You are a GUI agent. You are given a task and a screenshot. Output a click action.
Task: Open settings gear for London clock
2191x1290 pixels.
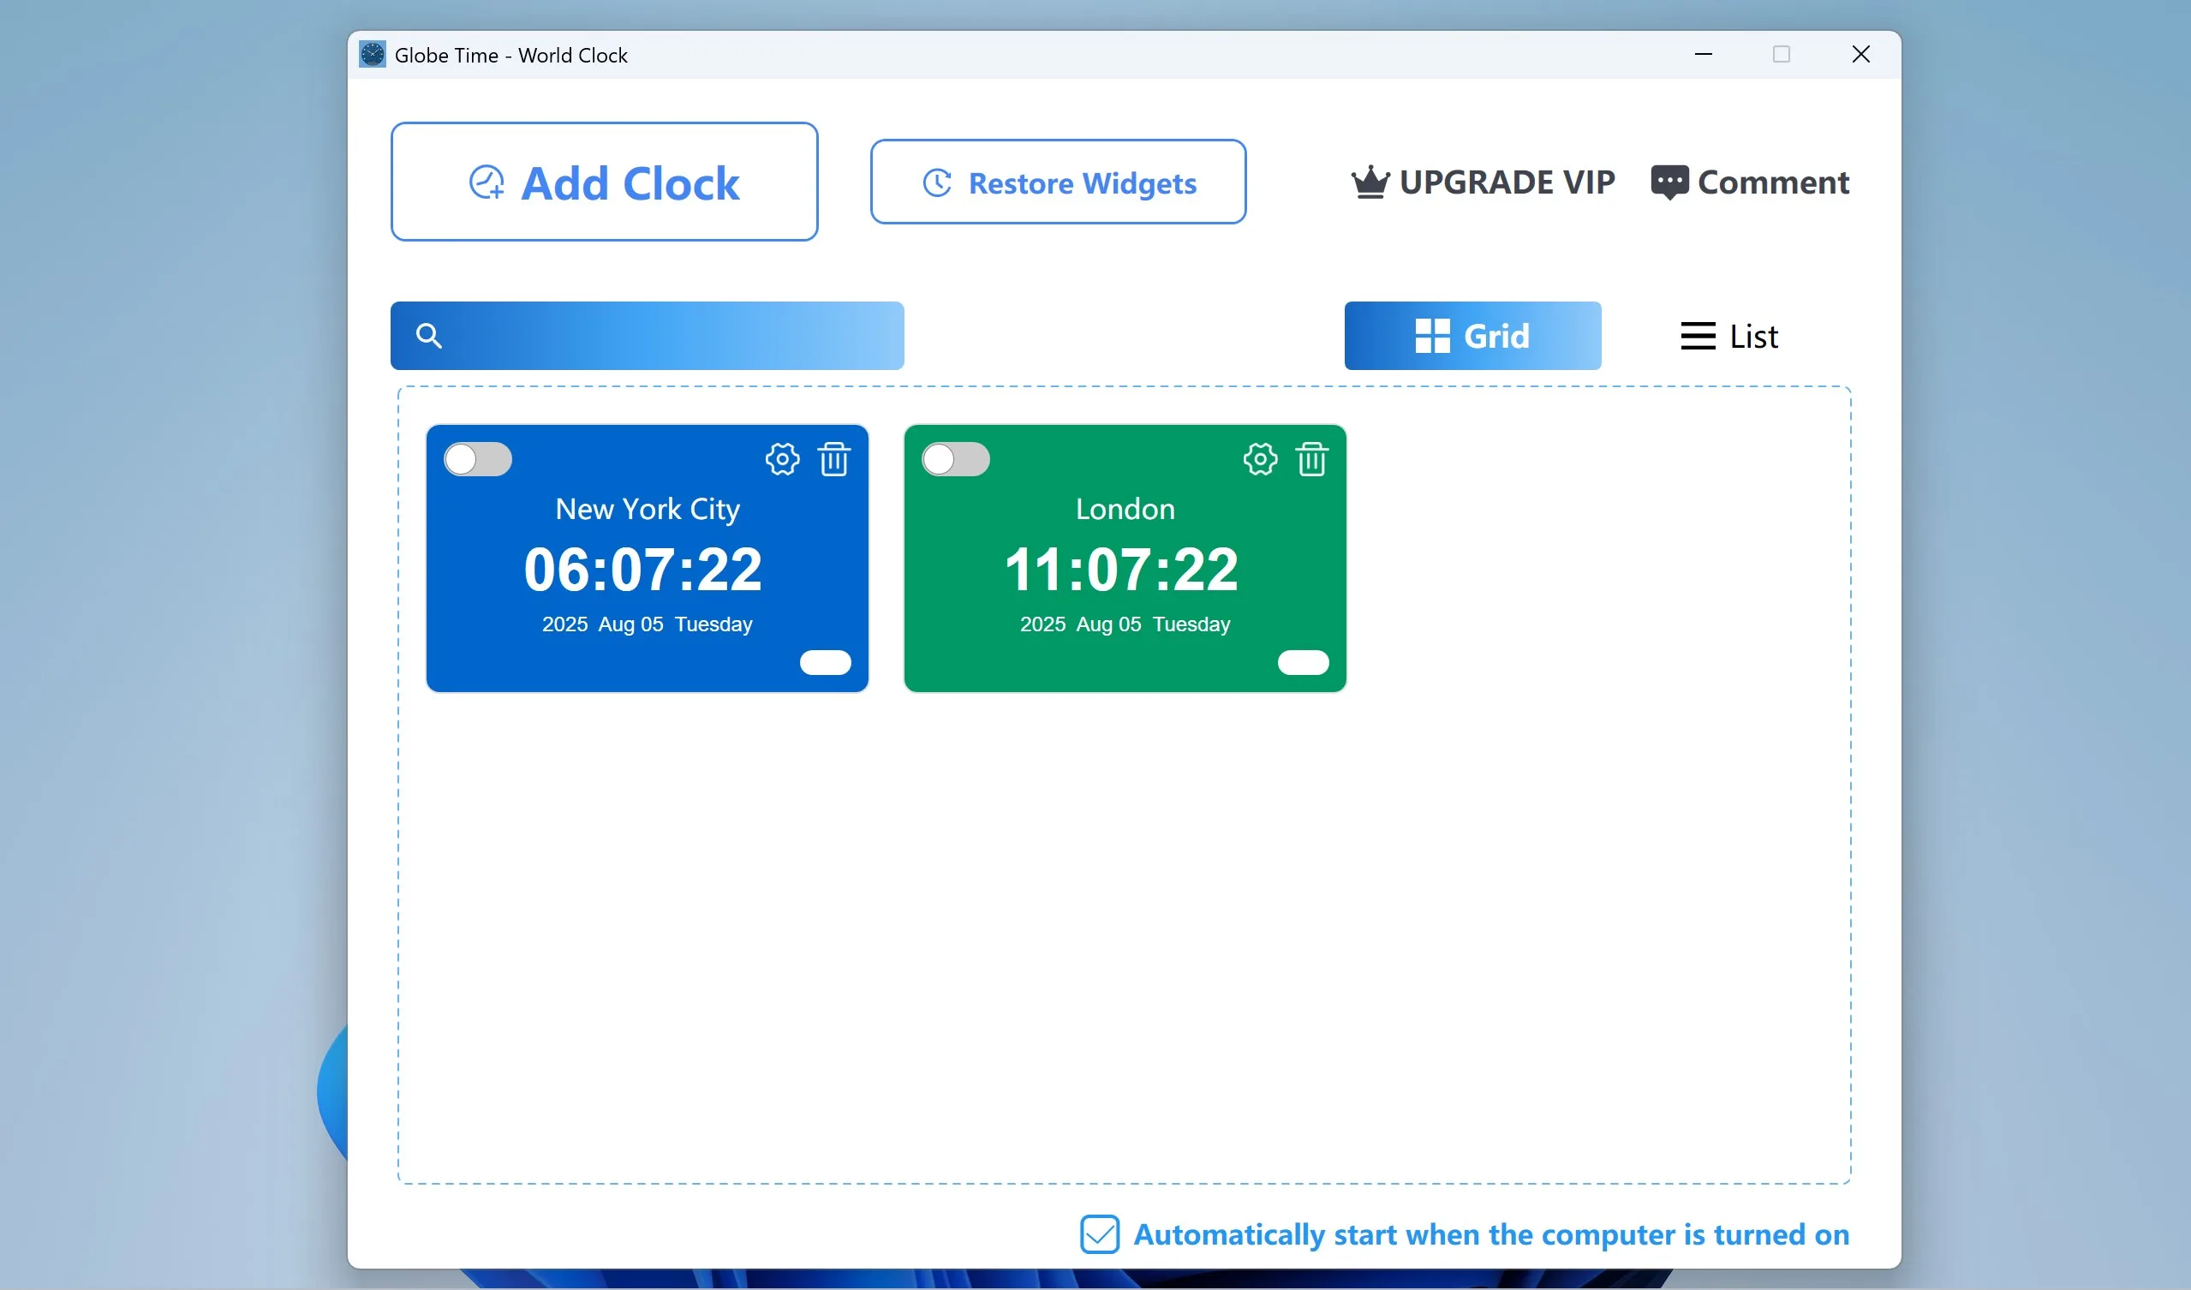coord(1260,459)
